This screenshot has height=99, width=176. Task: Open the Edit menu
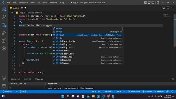[15, 2]
